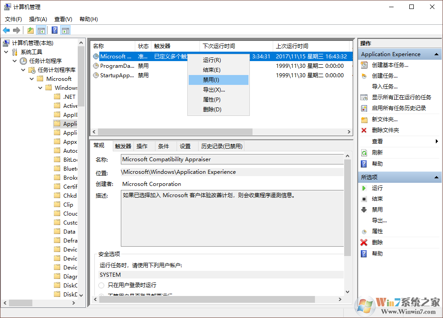Collapse the Windows tree node

pos(40,88)
